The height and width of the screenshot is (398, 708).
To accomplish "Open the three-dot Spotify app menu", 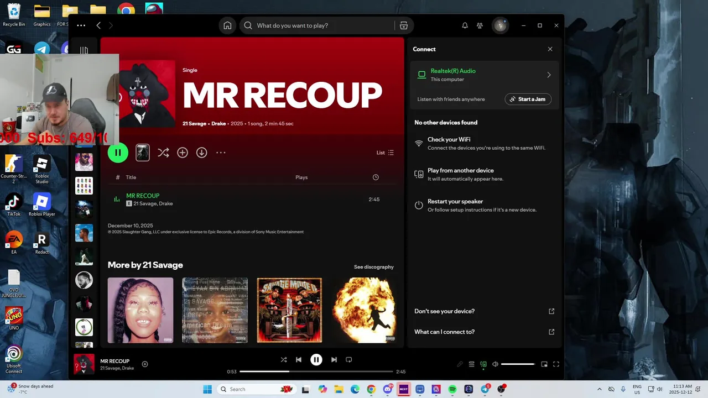I will [81, 25].
